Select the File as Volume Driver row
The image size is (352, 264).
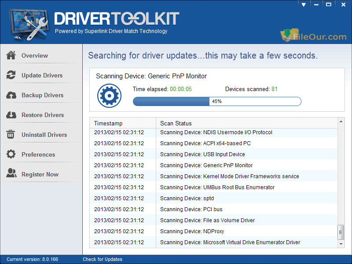(x=213, y=220)
